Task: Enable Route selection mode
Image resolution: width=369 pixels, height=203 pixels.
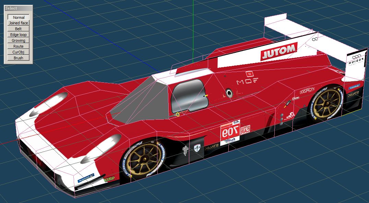Action: click(x=19, y=46)
